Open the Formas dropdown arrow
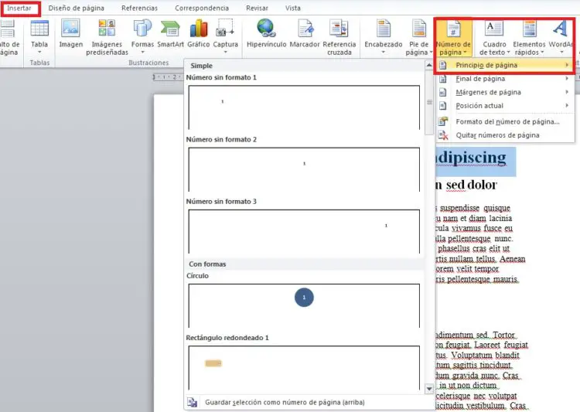This screenshot has width=580, height=412. [142, 52]
